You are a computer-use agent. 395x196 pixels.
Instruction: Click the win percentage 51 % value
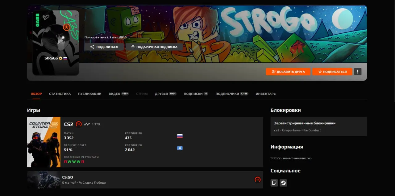point(68,150)
